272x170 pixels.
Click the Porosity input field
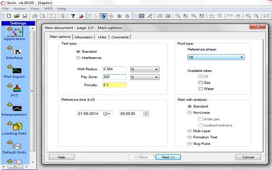[x=114, y=85]
